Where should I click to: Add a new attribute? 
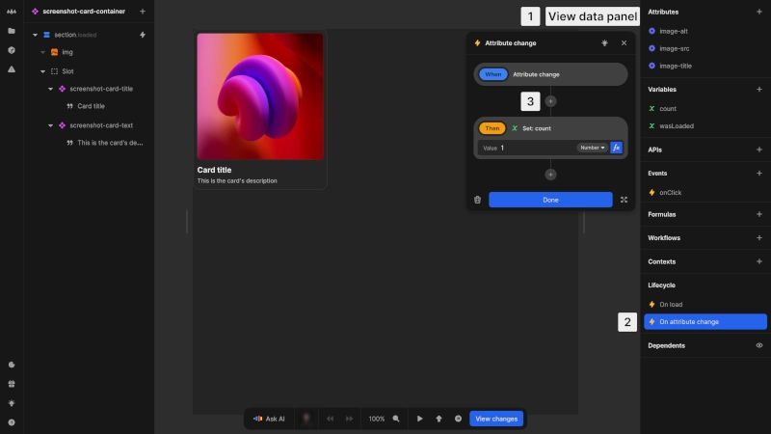pos(758,12)
